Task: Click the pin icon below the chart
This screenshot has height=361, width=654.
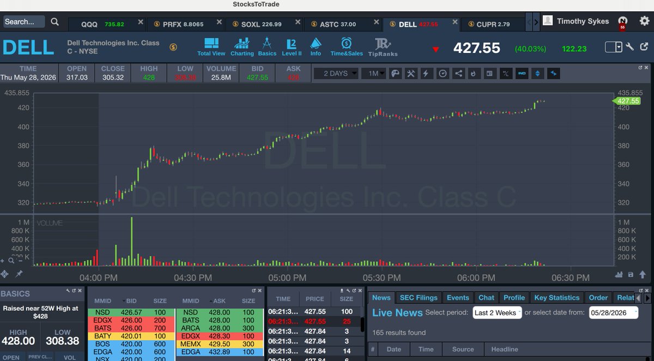Action: pos(19,274)
